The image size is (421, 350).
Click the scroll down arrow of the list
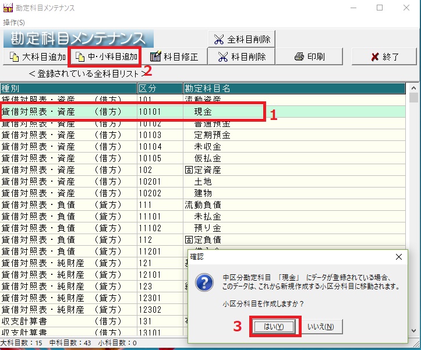click(x=414, y=331)
